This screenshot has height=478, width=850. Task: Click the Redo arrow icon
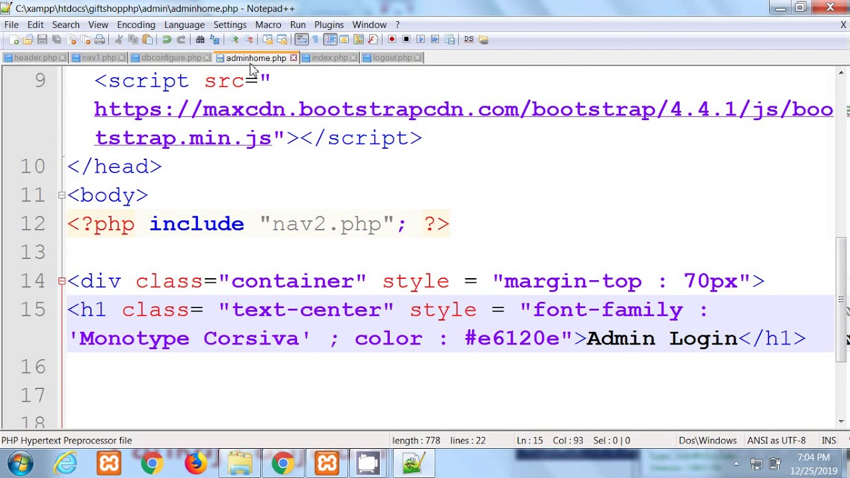click(x=181, y=40)
